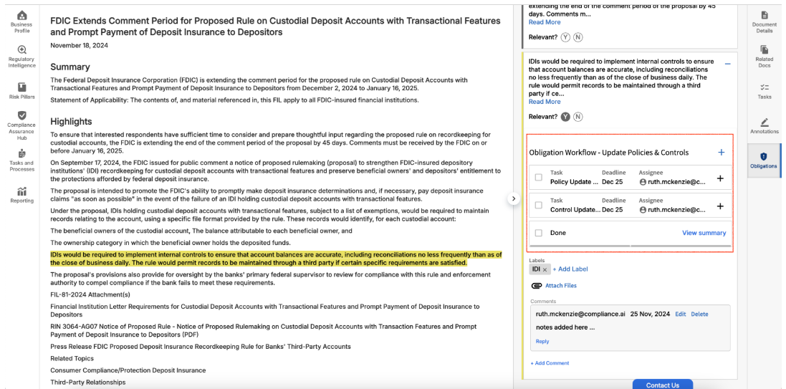
Task: Collapse the IDIs obligation card
Action: [727, 64]
